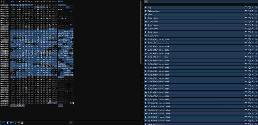Click the table grid icon in bottom toolbar
Viewport: 258px width, 125px height.
coord(22,123)
